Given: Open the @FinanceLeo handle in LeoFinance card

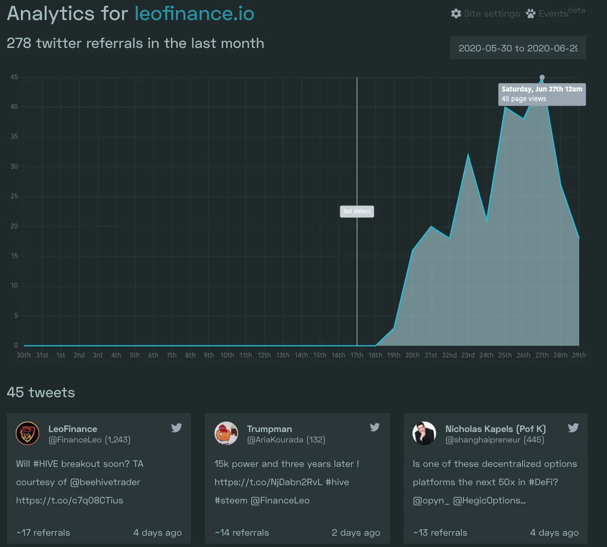Looking at the screenshot, I should 75,440.
